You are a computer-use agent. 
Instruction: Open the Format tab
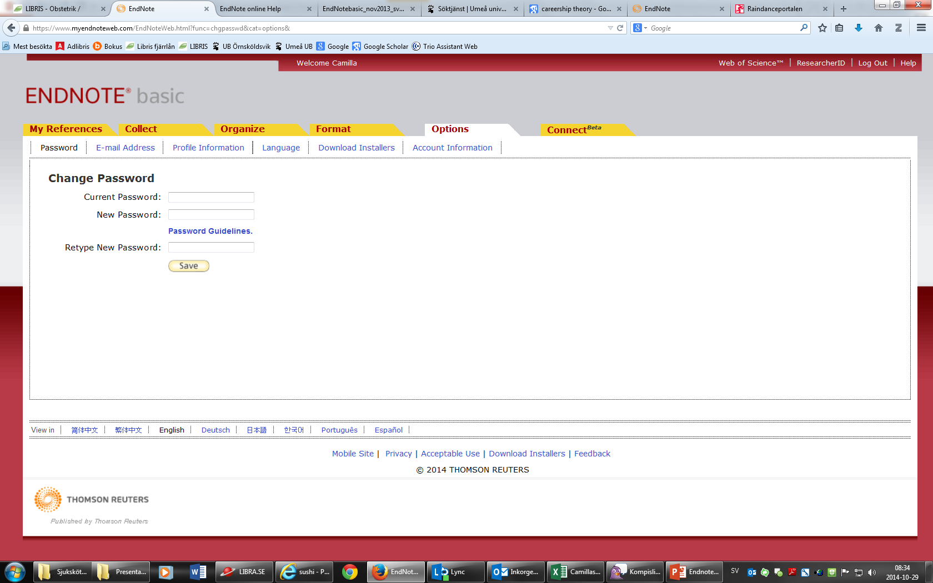tap(333, 129)
